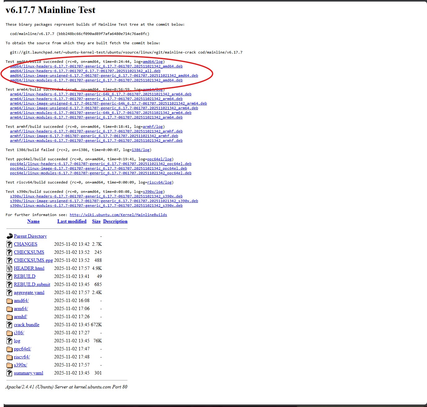
Task: Open the arm64/ directory link
Action: pyautogui.click(x=21, y=309)
